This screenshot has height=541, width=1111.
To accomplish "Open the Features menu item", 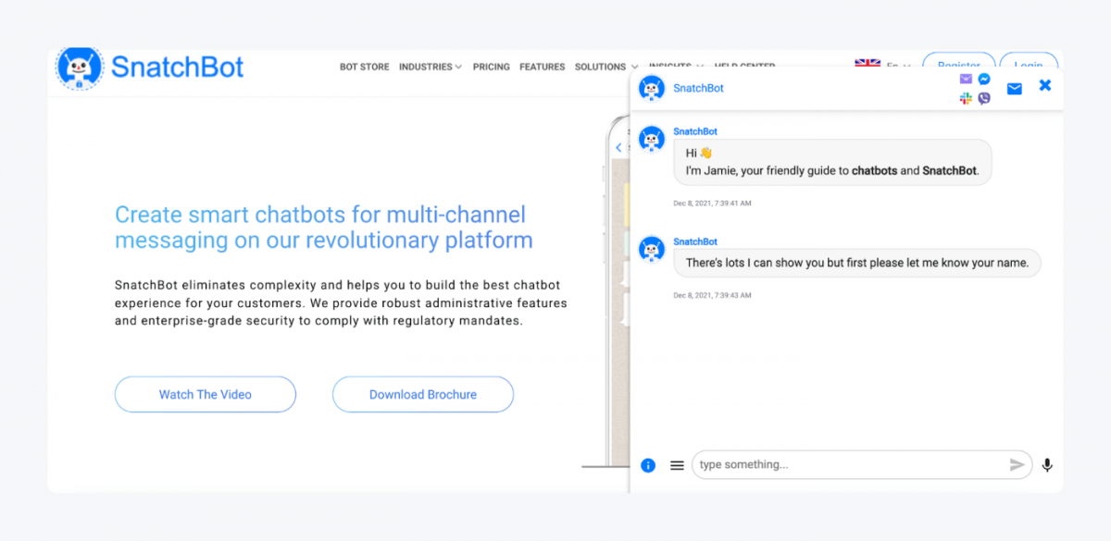I will pos(543,67).
